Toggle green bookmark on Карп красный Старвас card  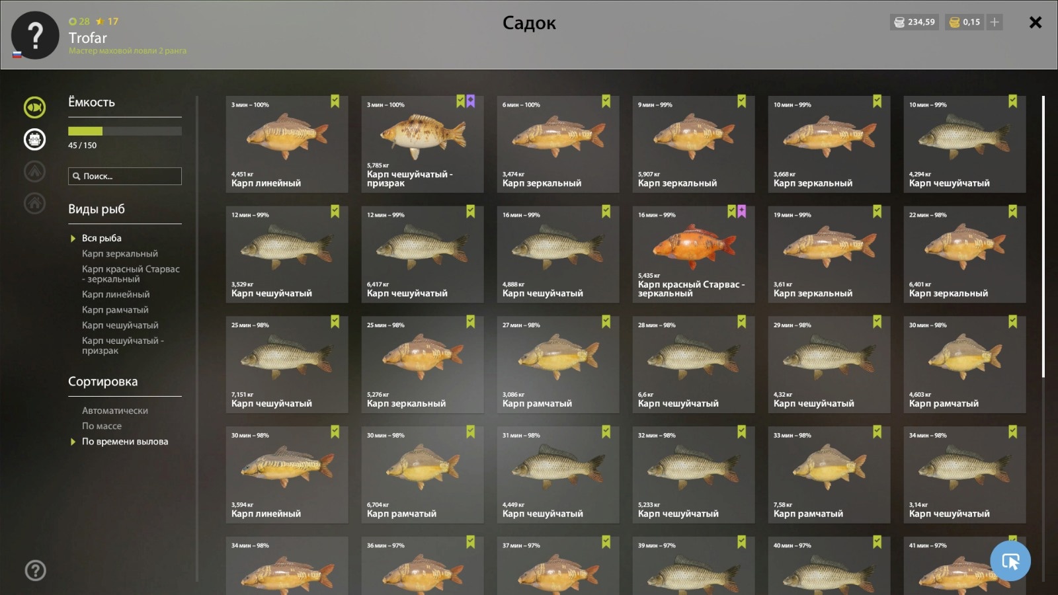coord(731,212)
